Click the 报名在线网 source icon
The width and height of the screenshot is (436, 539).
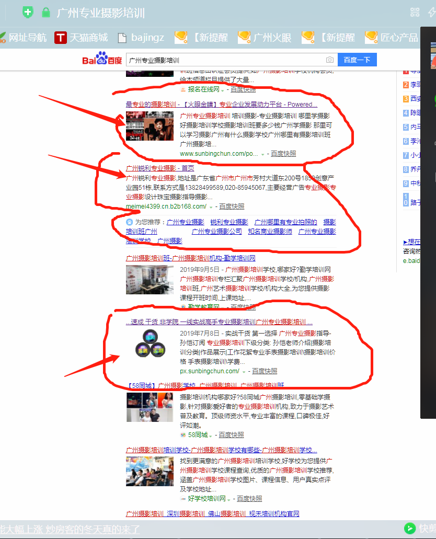[183, 89]
